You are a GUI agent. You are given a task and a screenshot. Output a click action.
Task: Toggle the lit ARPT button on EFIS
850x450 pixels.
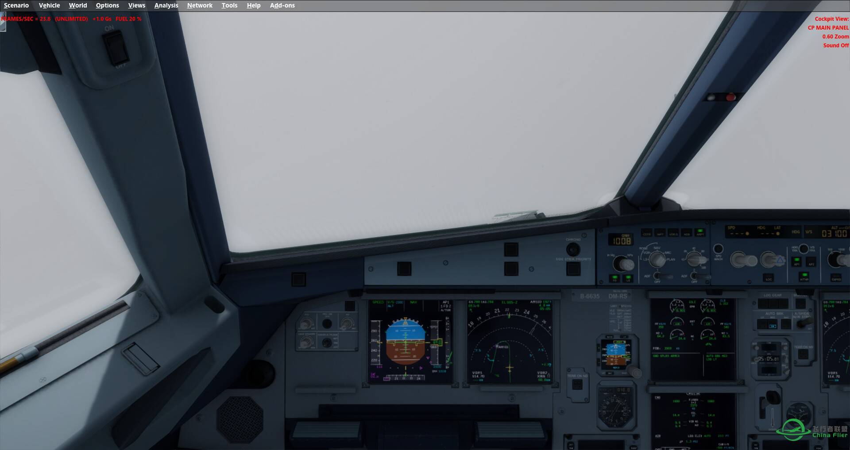click(700, 233)
